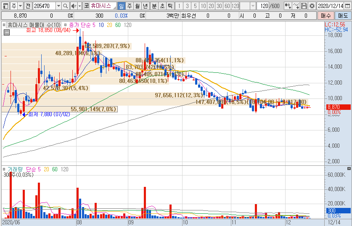Open chart settings gear icon

[312, 6]
